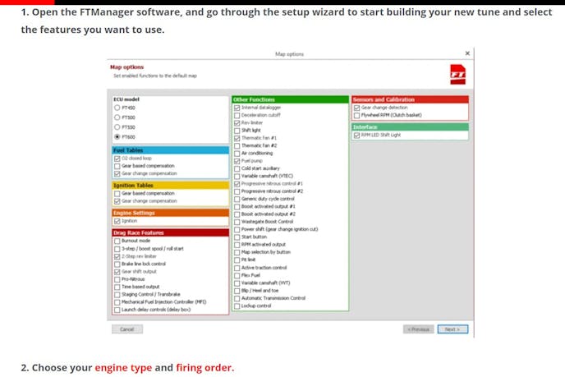
Task: Uncheck RPM LED Shift Light under Interface
Action: (356, 135)
